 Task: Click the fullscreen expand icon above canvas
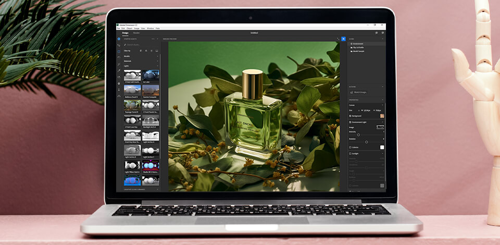(x=338, y=39)
